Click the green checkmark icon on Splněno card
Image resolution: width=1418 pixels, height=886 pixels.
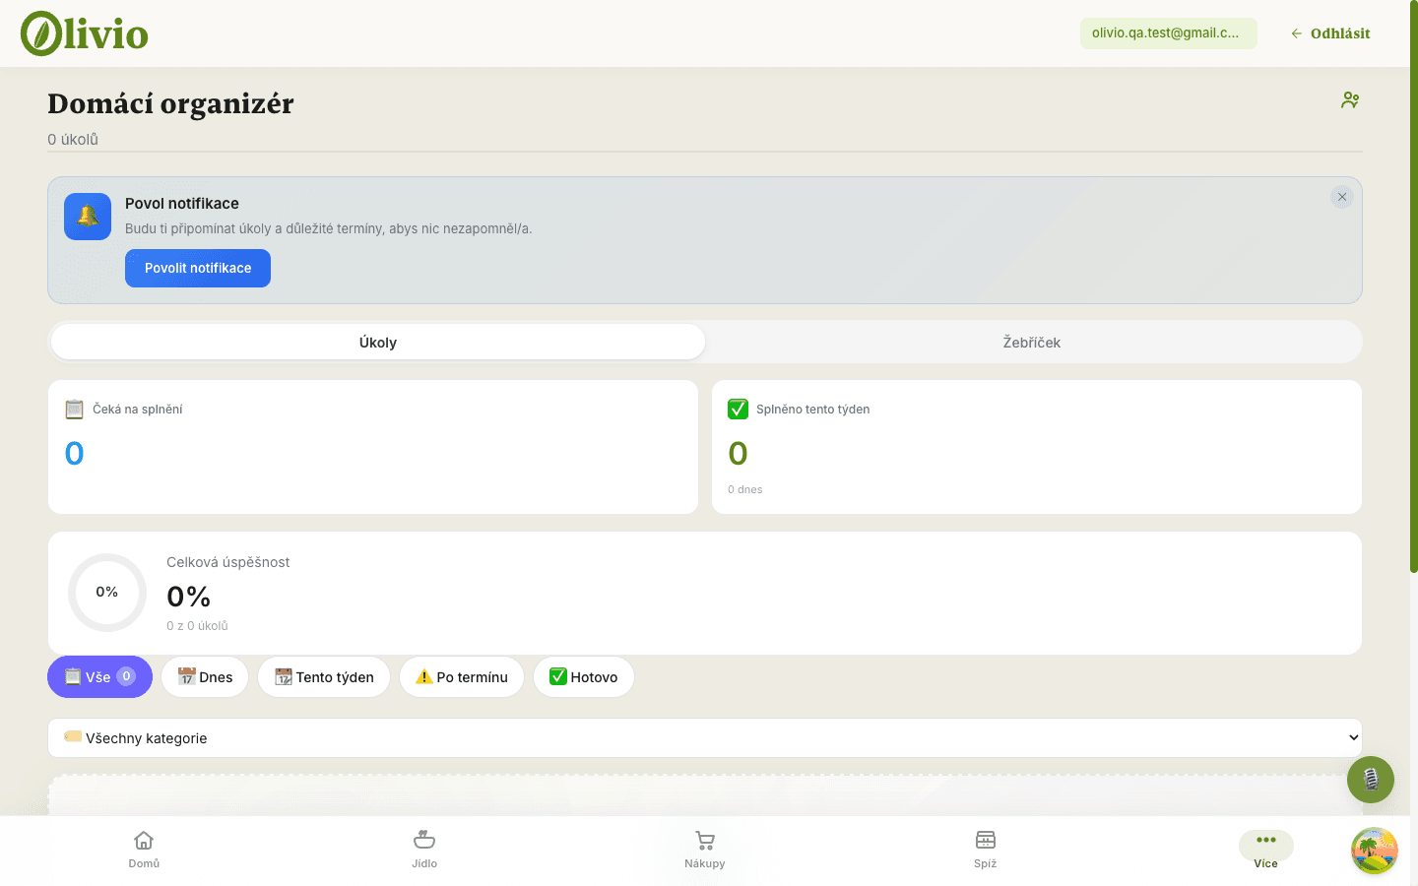pyautogui.click(x=738, y=409)
